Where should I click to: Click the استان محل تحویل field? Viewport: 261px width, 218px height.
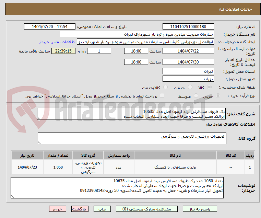(188, 71)
